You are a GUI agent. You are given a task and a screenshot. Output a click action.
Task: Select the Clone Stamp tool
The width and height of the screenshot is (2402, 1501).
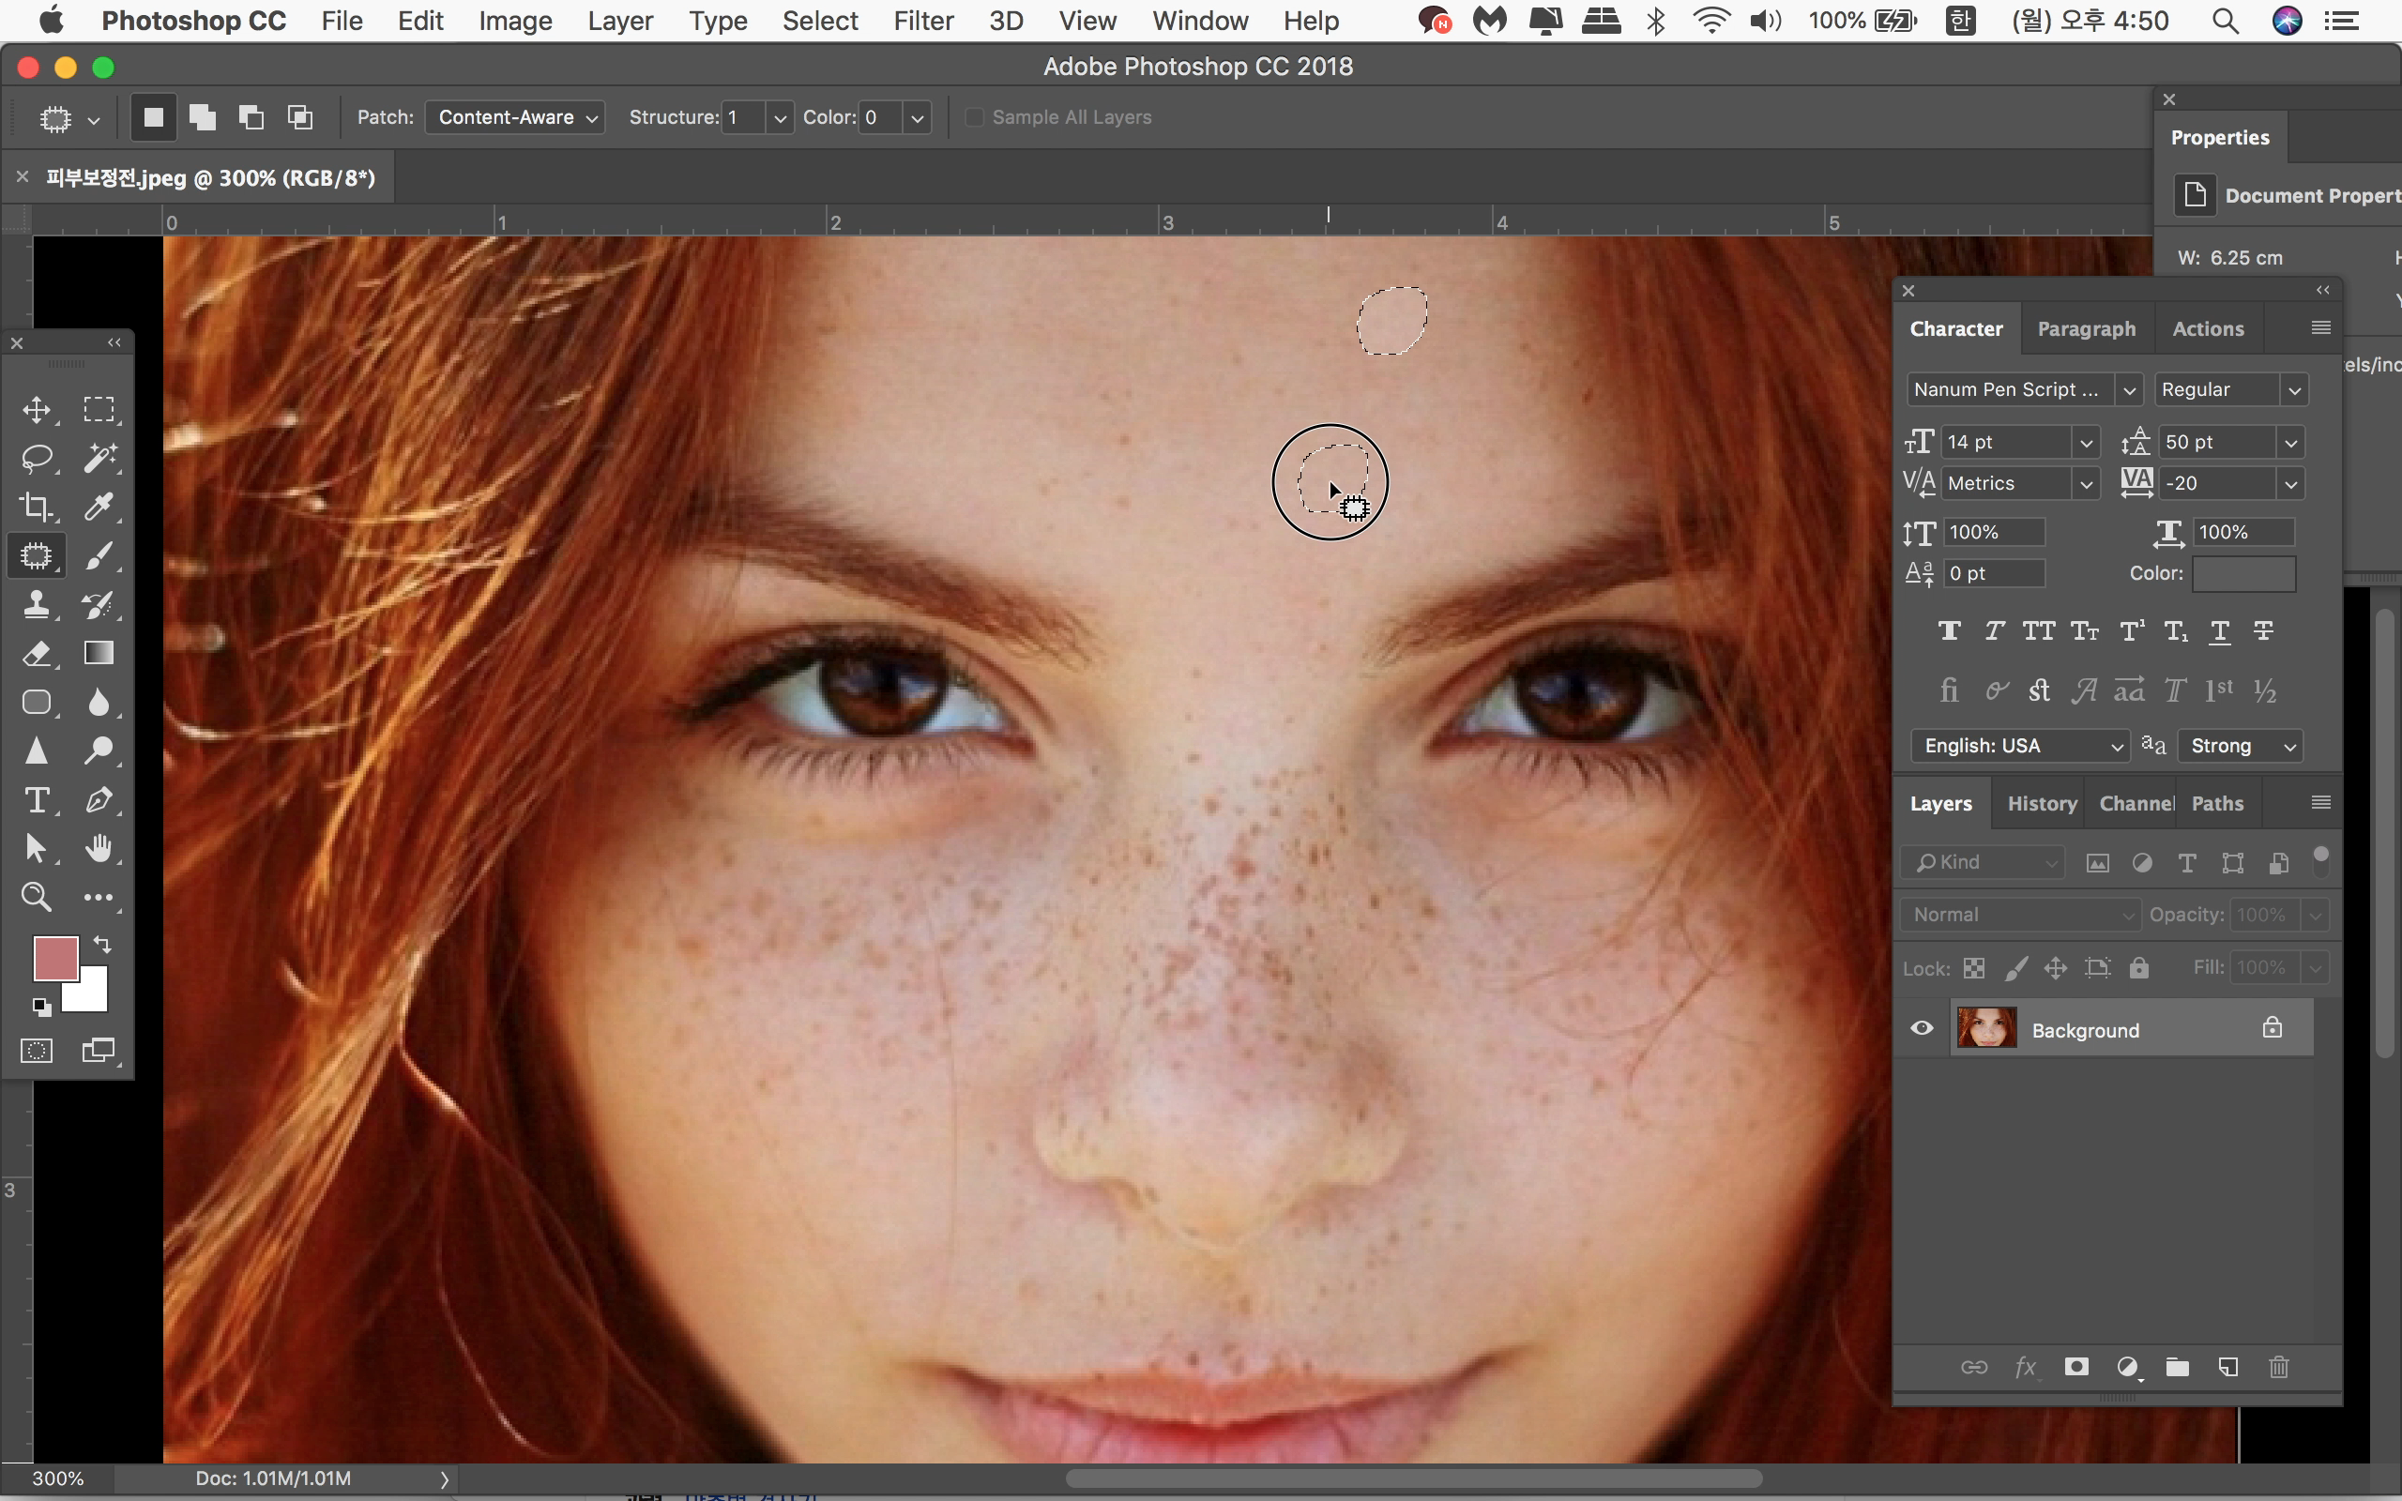37,603
